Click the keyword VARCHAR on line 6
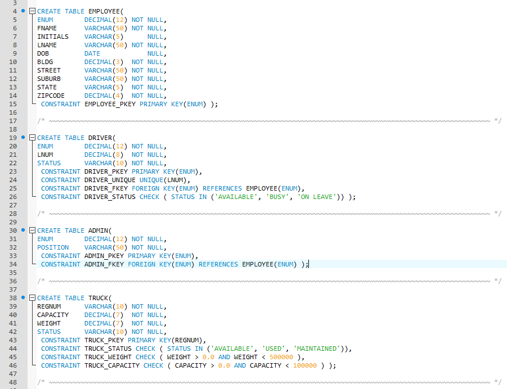 99,28
